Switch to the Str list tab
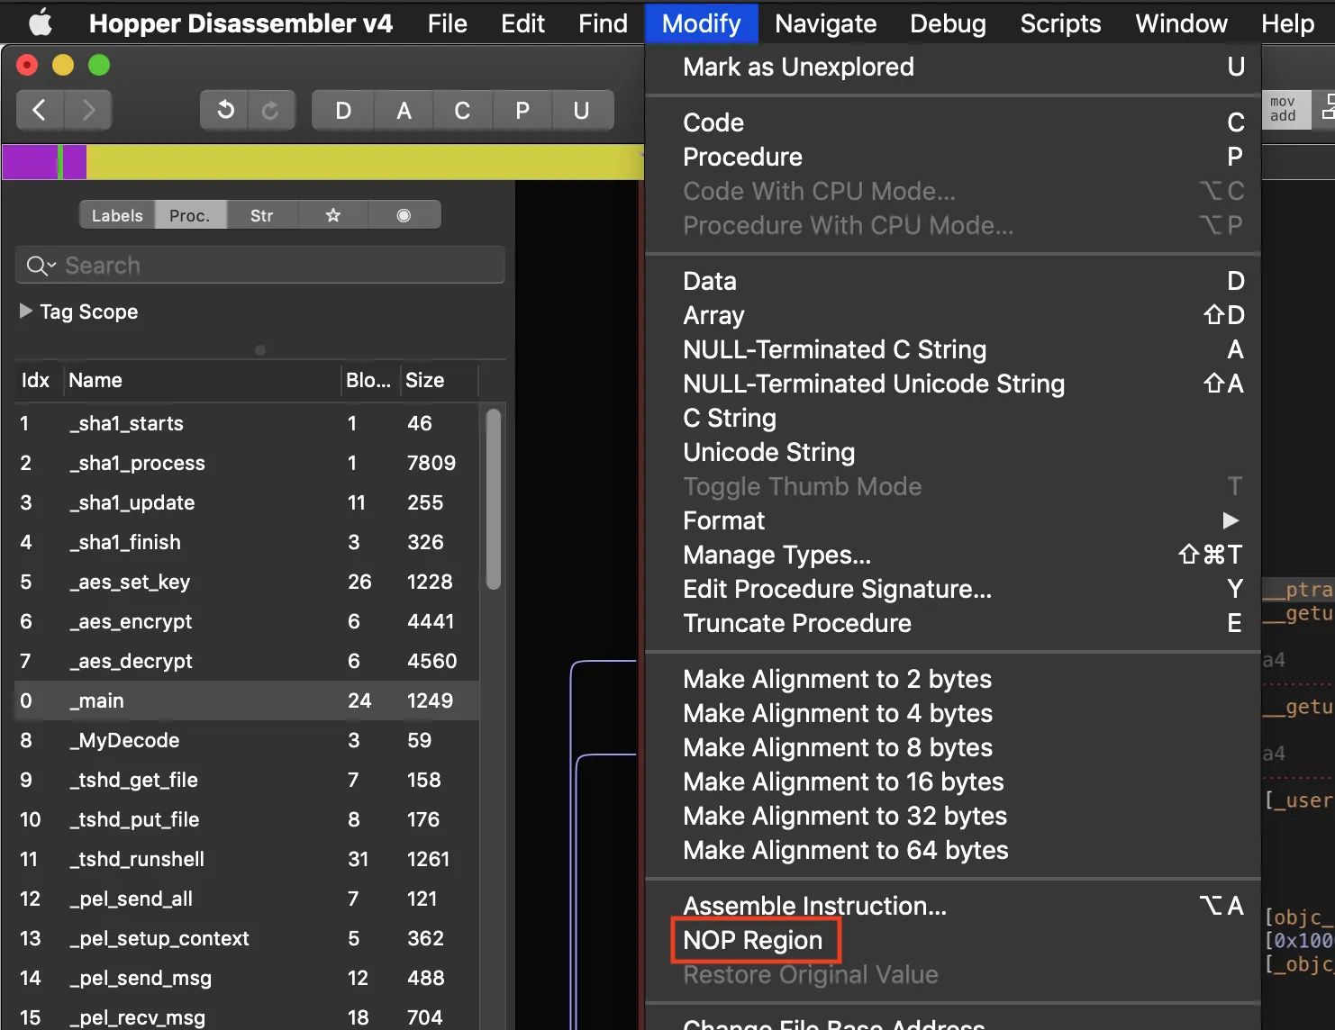Viewport: 1335px width, 1030px height. tap(261, 215)
